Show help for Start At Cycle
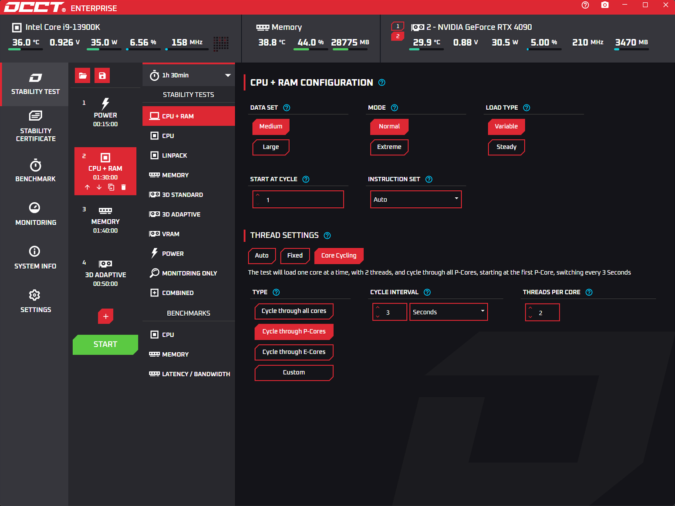675x506 pixels. [306, 179]
